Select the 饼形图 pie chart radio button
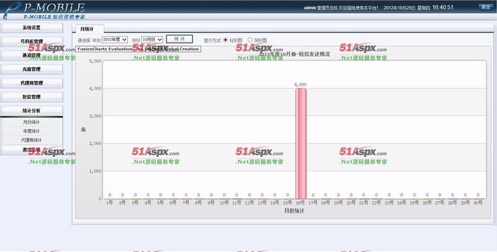The width and height of the screenshot is (497, 252). 250,40
